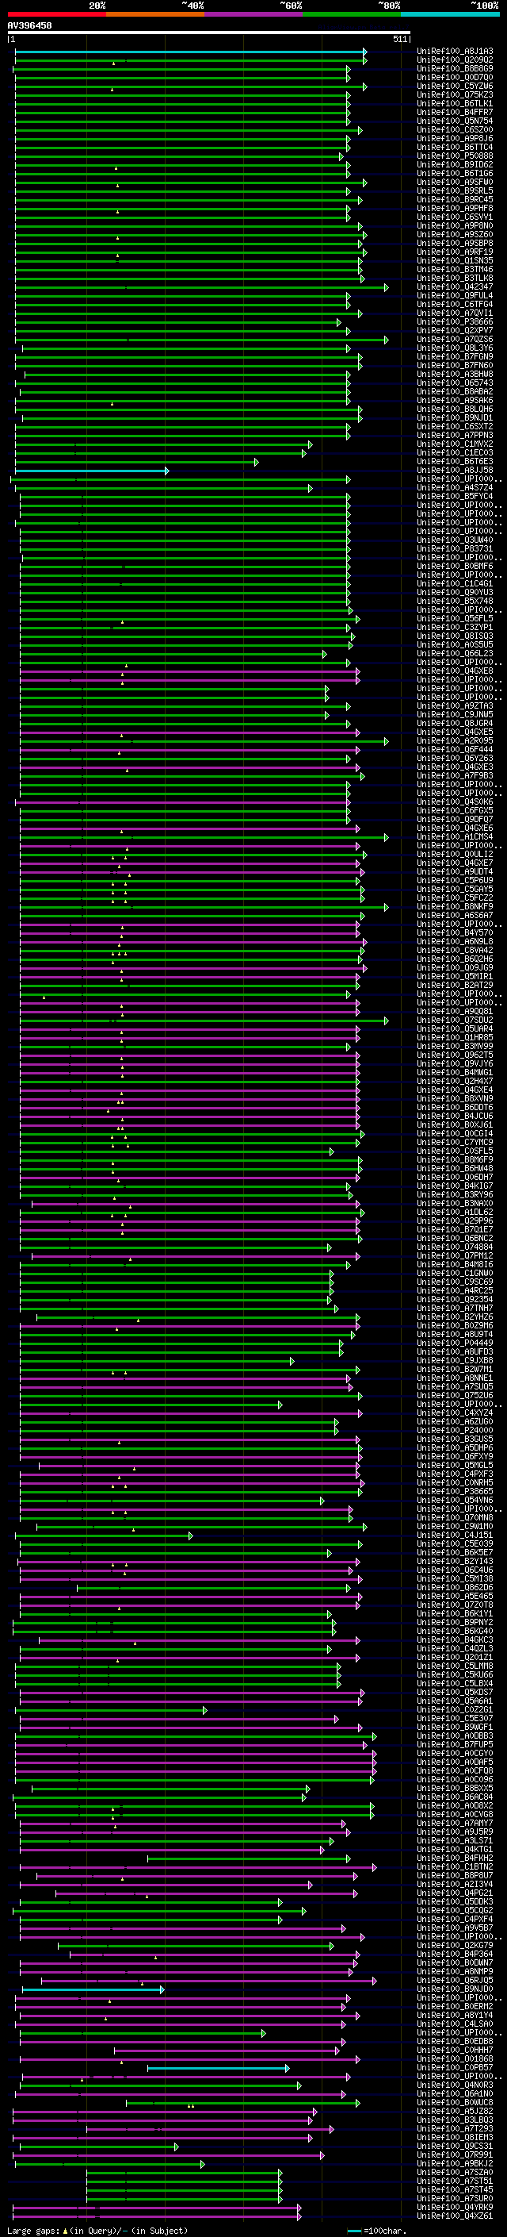Click the cyan alignment bar for UniRef100_C0PB57
Image resolution: width=507 pixels, height=2237 pixels.
click(x=218, y=2068)
